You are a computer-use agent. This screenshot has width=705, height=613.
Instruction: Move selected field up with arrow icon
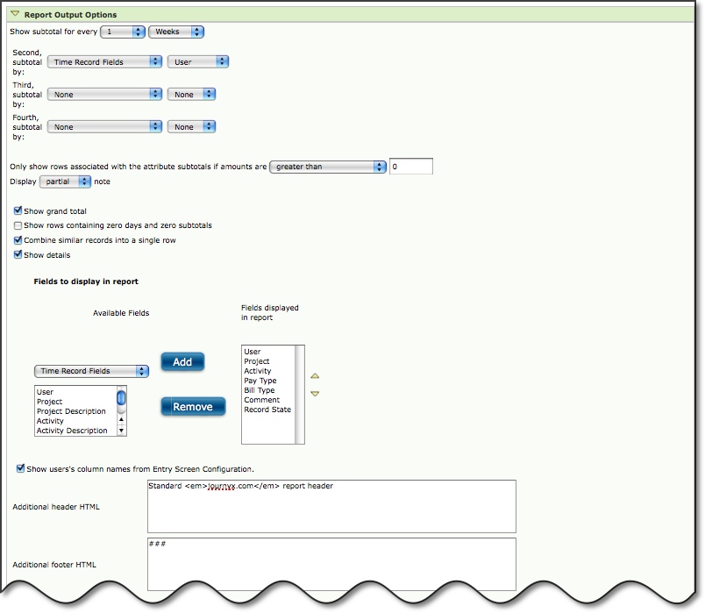pos(315,376)
